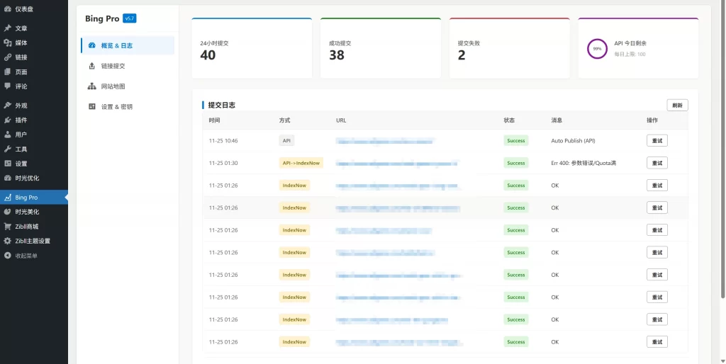Open 时光优化 in the admin sidebar
This screenshot has width=726, height=364.
coord(27,178)
